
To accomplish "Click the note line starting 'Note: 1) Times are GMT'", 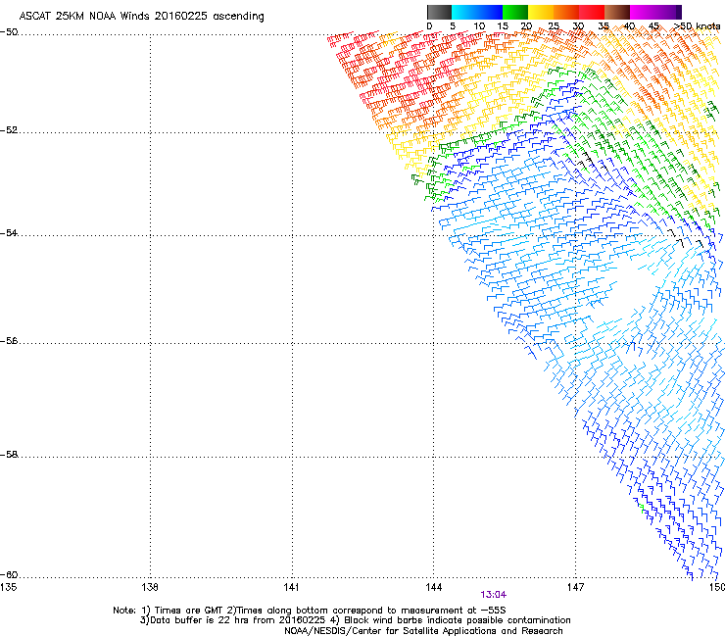I will [310, 611].
